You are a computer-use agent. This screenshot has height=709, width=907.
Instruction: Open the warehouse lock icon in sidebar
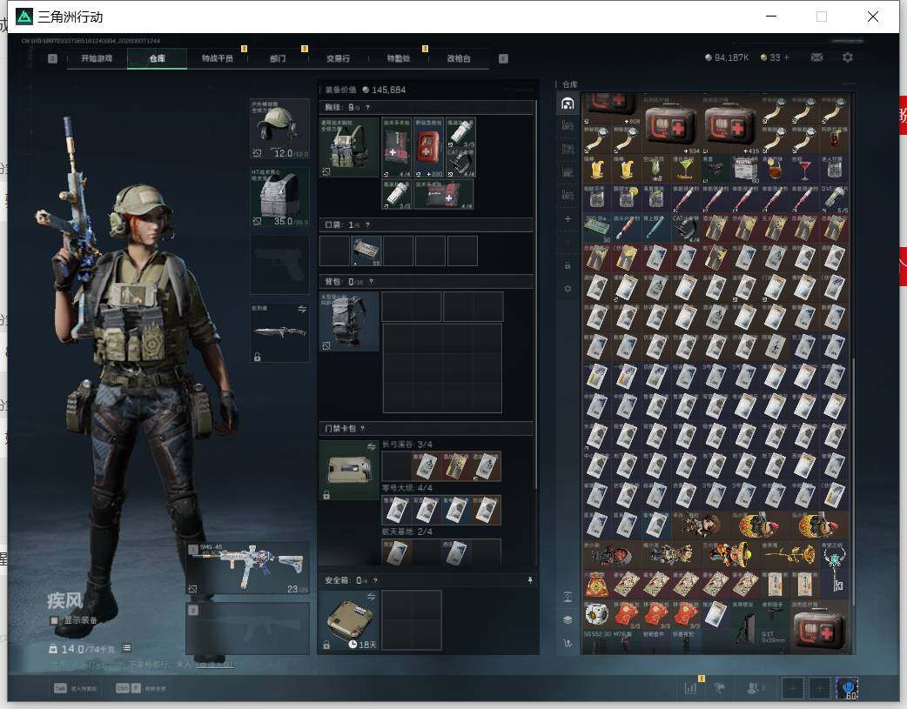[x=568, y=265]
